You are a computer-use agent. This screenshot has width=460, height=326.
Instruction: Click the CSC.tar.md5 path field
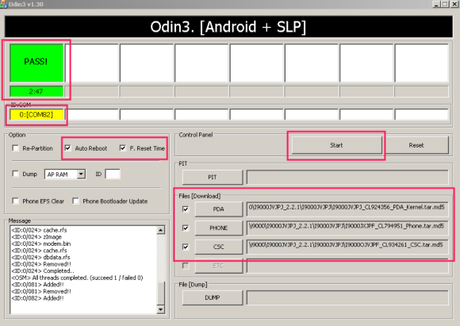point(347,247)
